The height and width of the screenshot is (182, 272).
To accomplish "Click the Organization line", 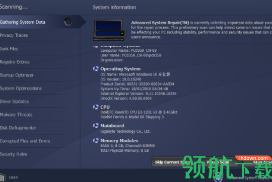I will tap(112, 60).
